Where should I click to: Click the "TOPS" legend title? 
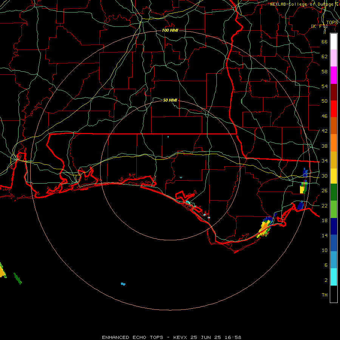tap(332, 23)
